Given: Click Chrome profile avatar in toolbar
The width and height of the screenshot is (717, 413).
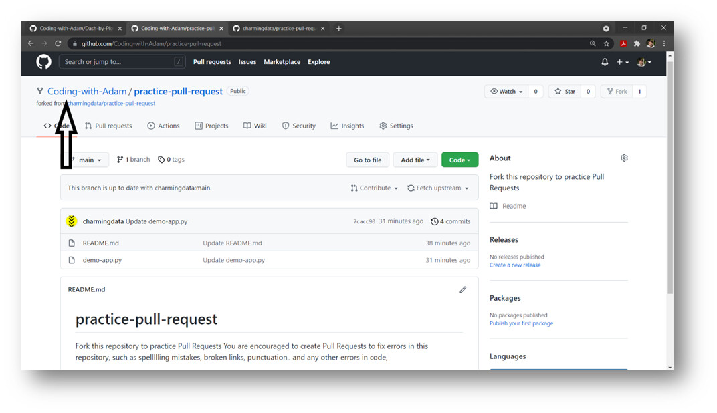Looking at the screenshot, I should pyautogui.click(x=651, y=43).
